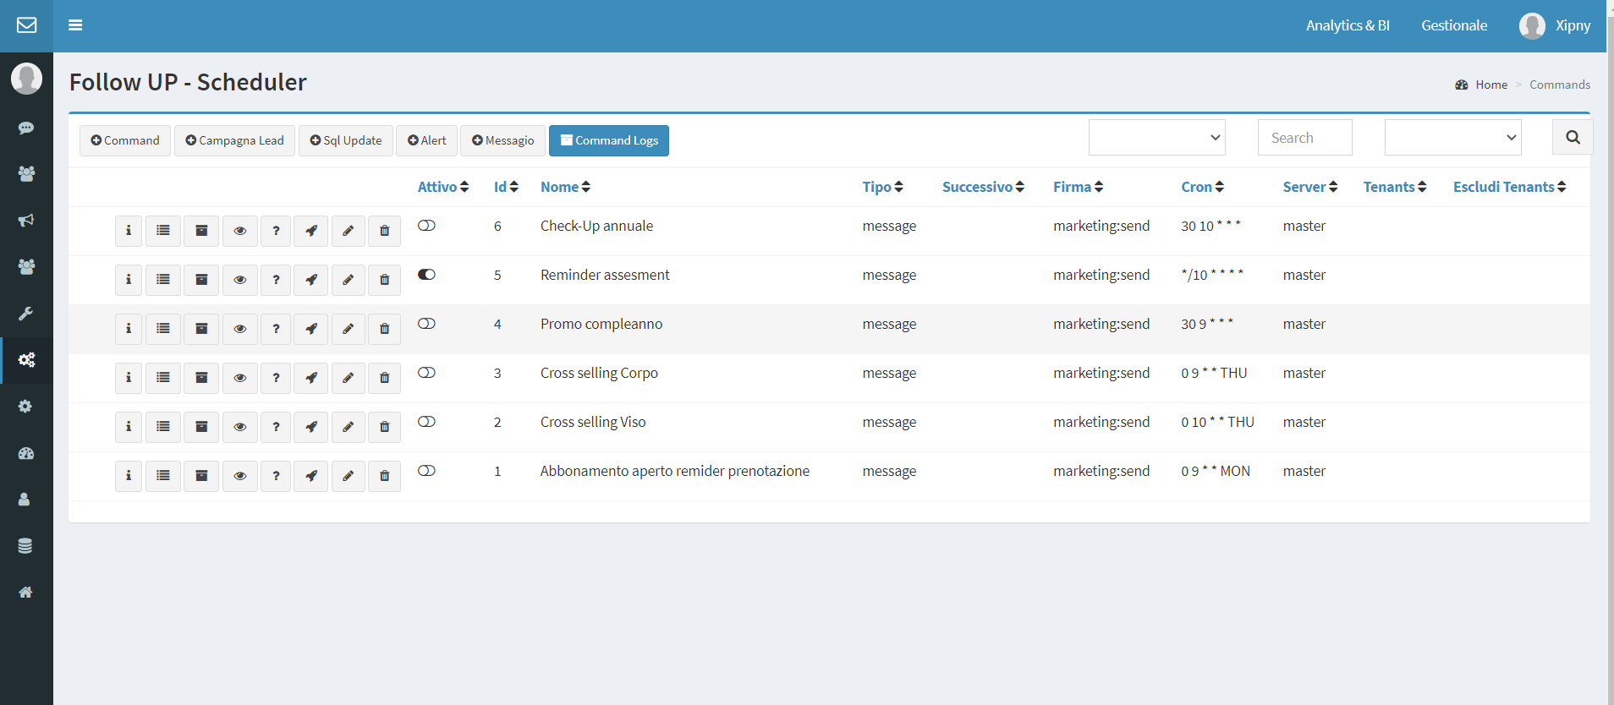Toggle the Attivo switch for Check-Up annuale
Image resolution: width=1614 pixels, height=705 pixels.
click(x=426, y=226)
